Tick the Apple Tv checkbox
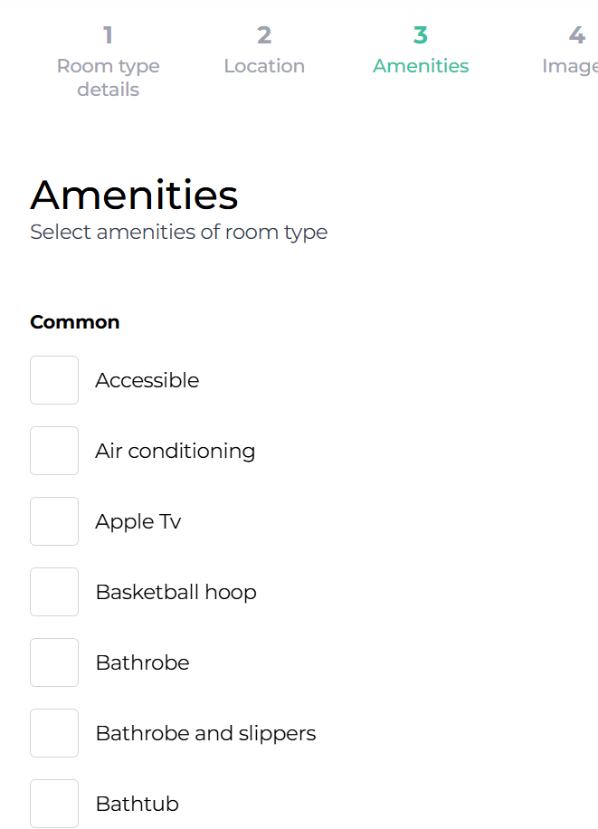 coord(54,521)
